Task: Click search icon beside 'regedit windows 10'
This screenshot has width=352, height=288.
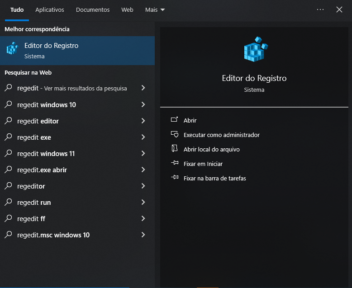Action: [8, 104]
